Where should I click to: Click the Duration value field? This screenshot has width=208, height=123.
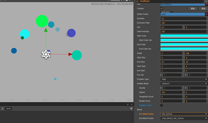183,19
